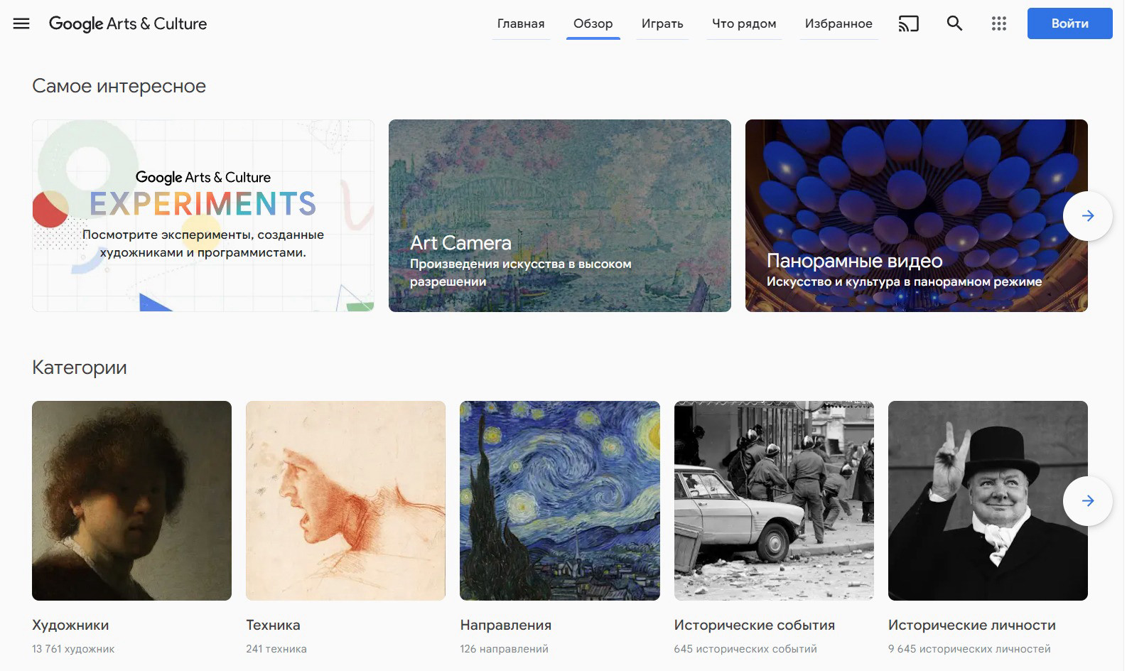The height and width of the screenshot is (671, 1127).
Task: Select the Обзор tab
Action: tap(593, 23)
